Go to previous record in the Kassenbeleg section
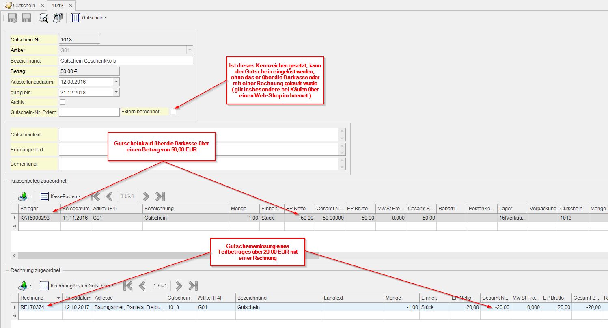The height and width of the screenshot is (328, 608). pyautogui.click(x=109, y=196)
